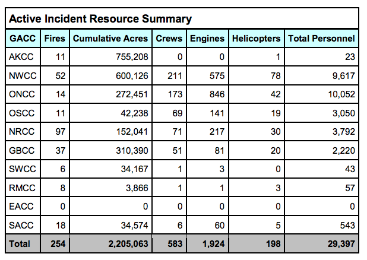Select the Helicopters column header
367x260 pixels.
[x=257, y=39]
